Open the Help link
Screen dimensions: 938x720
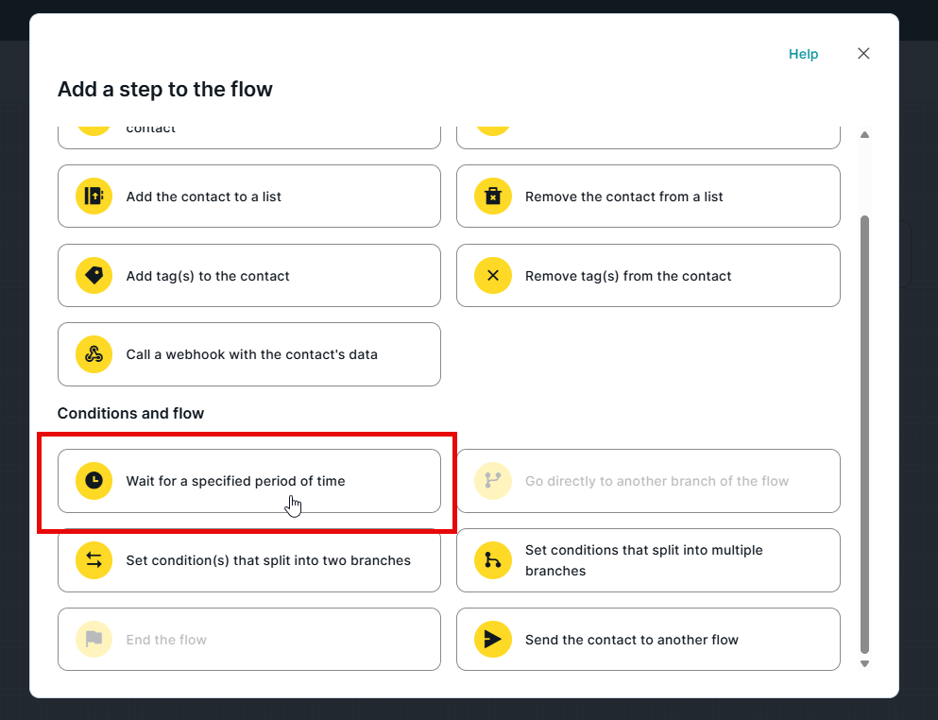(x=803, y=54)
